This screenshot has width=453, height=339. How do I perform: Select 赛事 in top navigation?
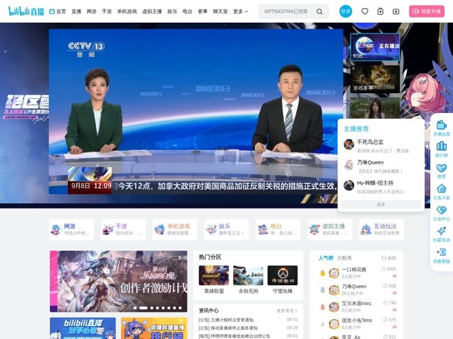pos(203,11)
